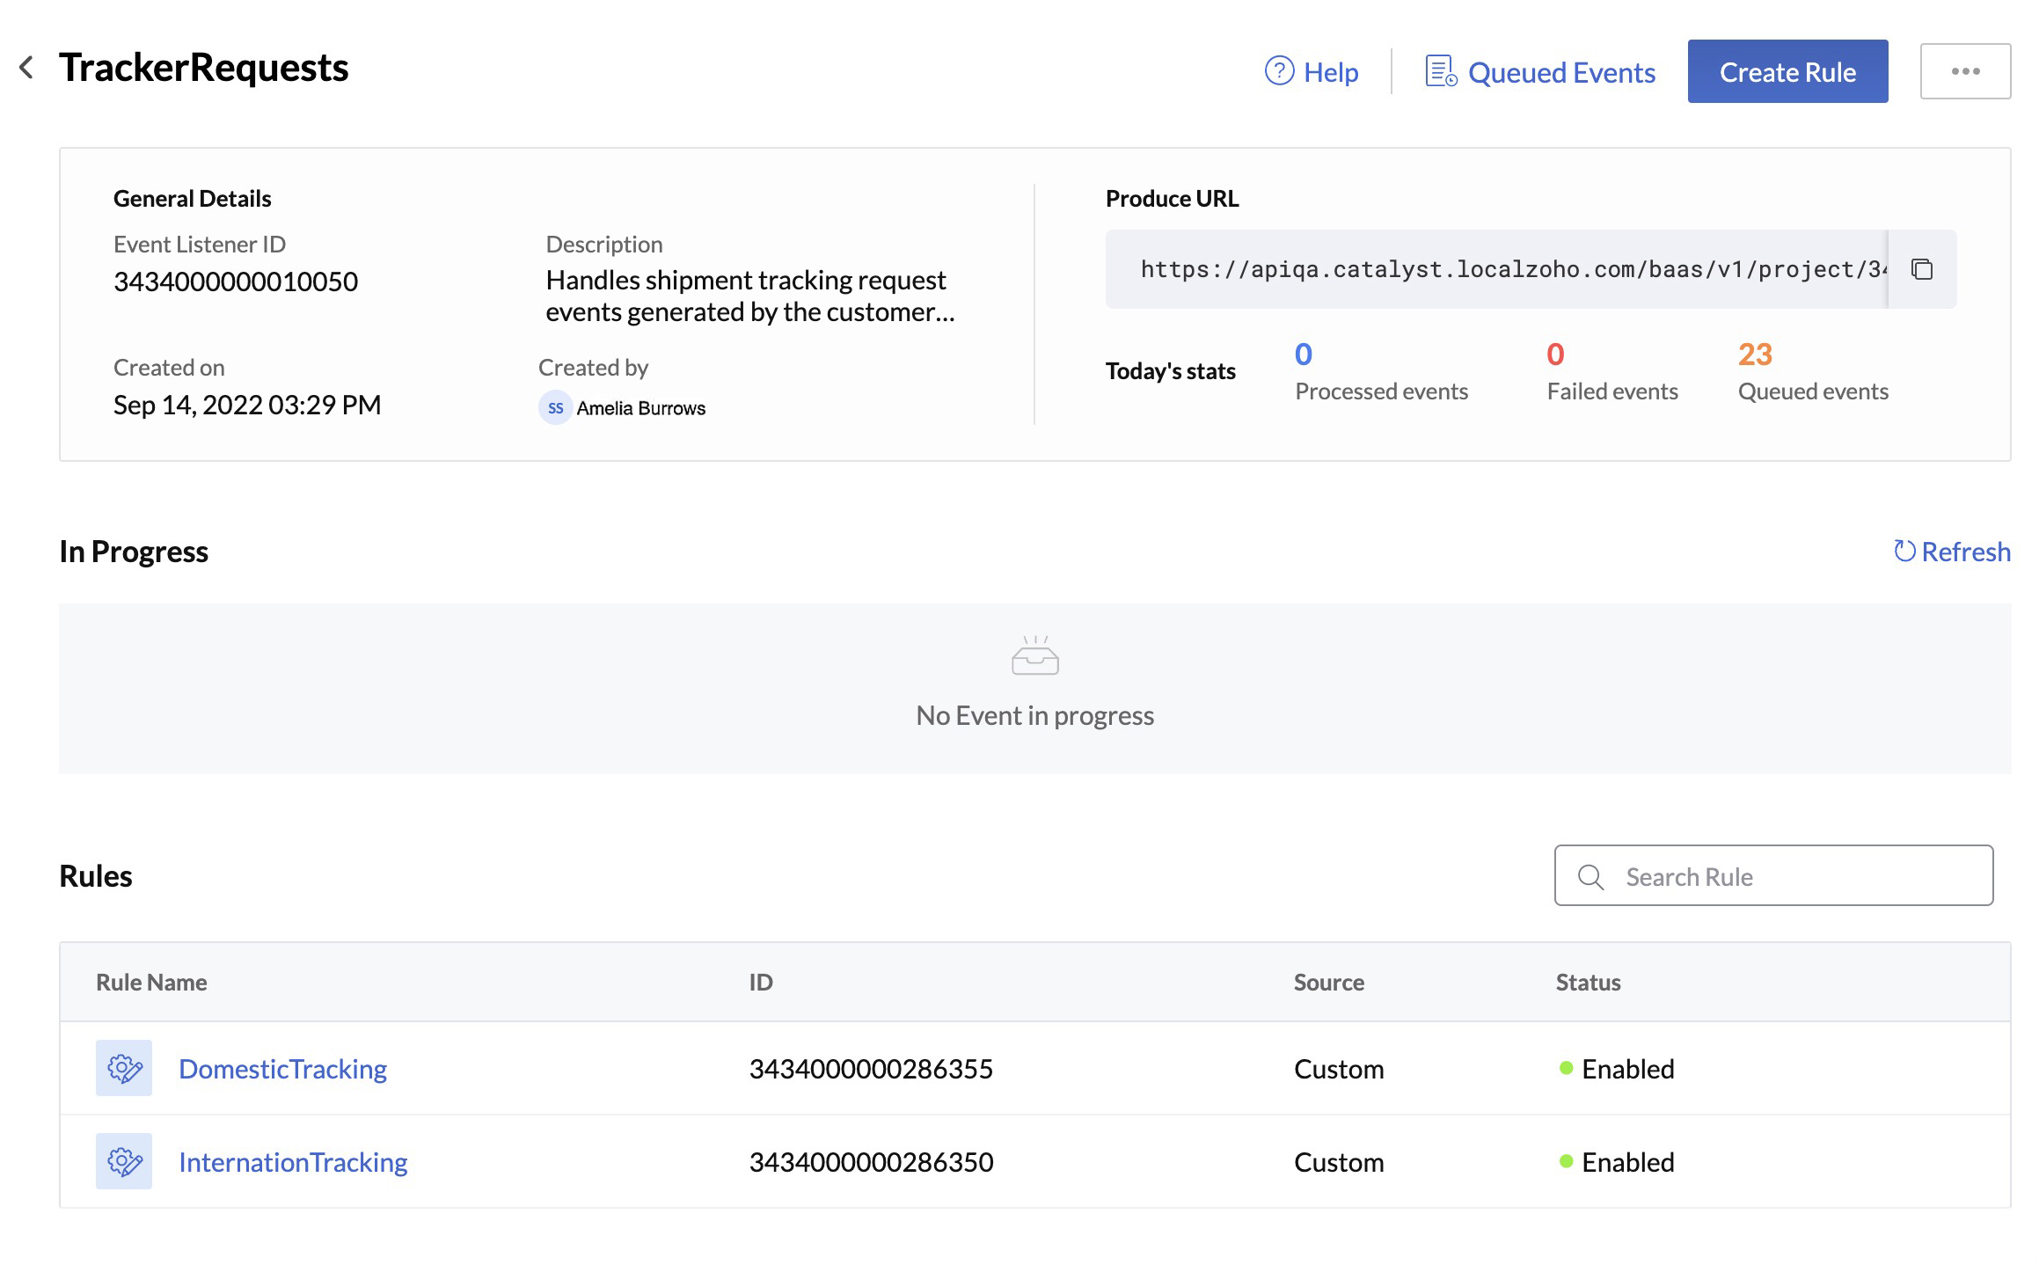This screenshot has height=1265, width=2039.
Task: Open the Queued Events page
Action: [x=1561, y=72]
